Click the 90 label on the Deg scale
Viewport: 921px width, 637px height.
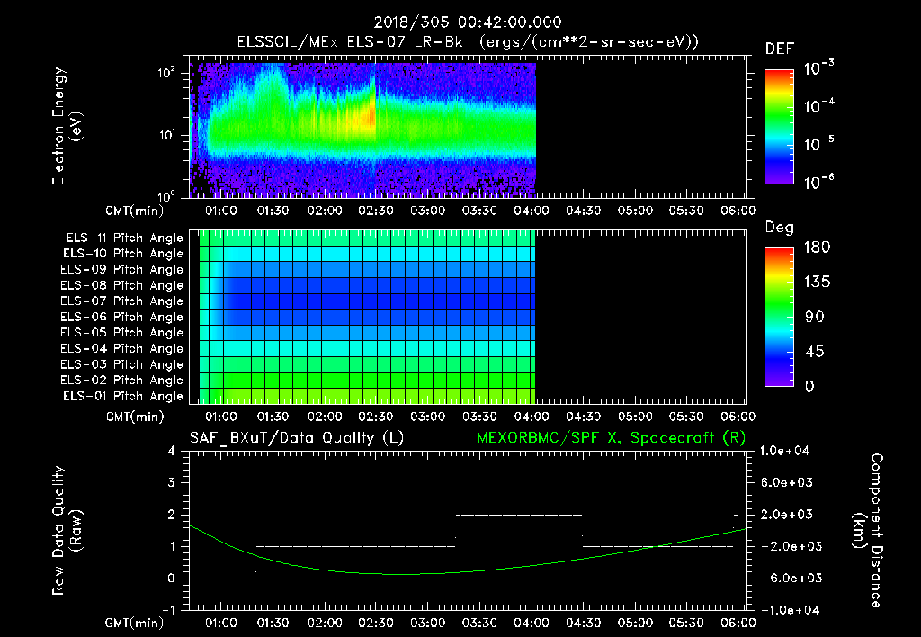814,318
